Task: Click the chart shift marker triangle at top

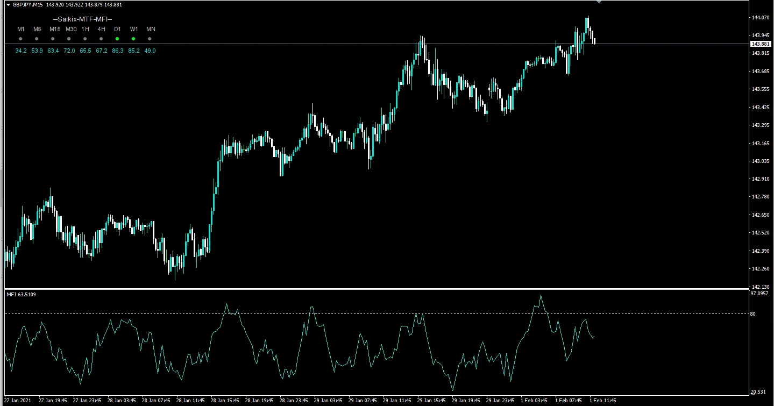Action: click(599, 2)
